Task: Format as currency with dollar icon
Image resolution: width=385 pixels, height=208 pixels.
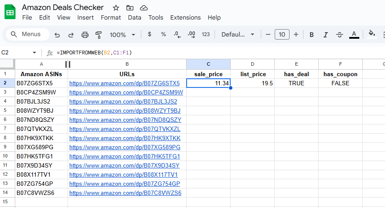Action: coord(150,34)
